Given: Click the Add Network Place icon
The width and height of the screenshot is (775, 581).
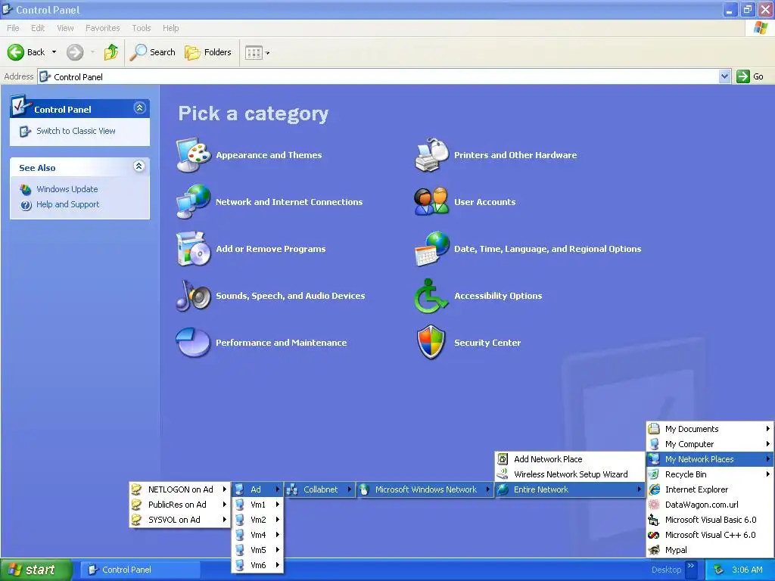Looking at the screenshot, I should click(x=503, y=459).
